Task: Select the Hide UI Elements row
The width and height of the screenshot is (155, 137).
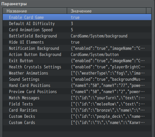Action: point(77,42)
